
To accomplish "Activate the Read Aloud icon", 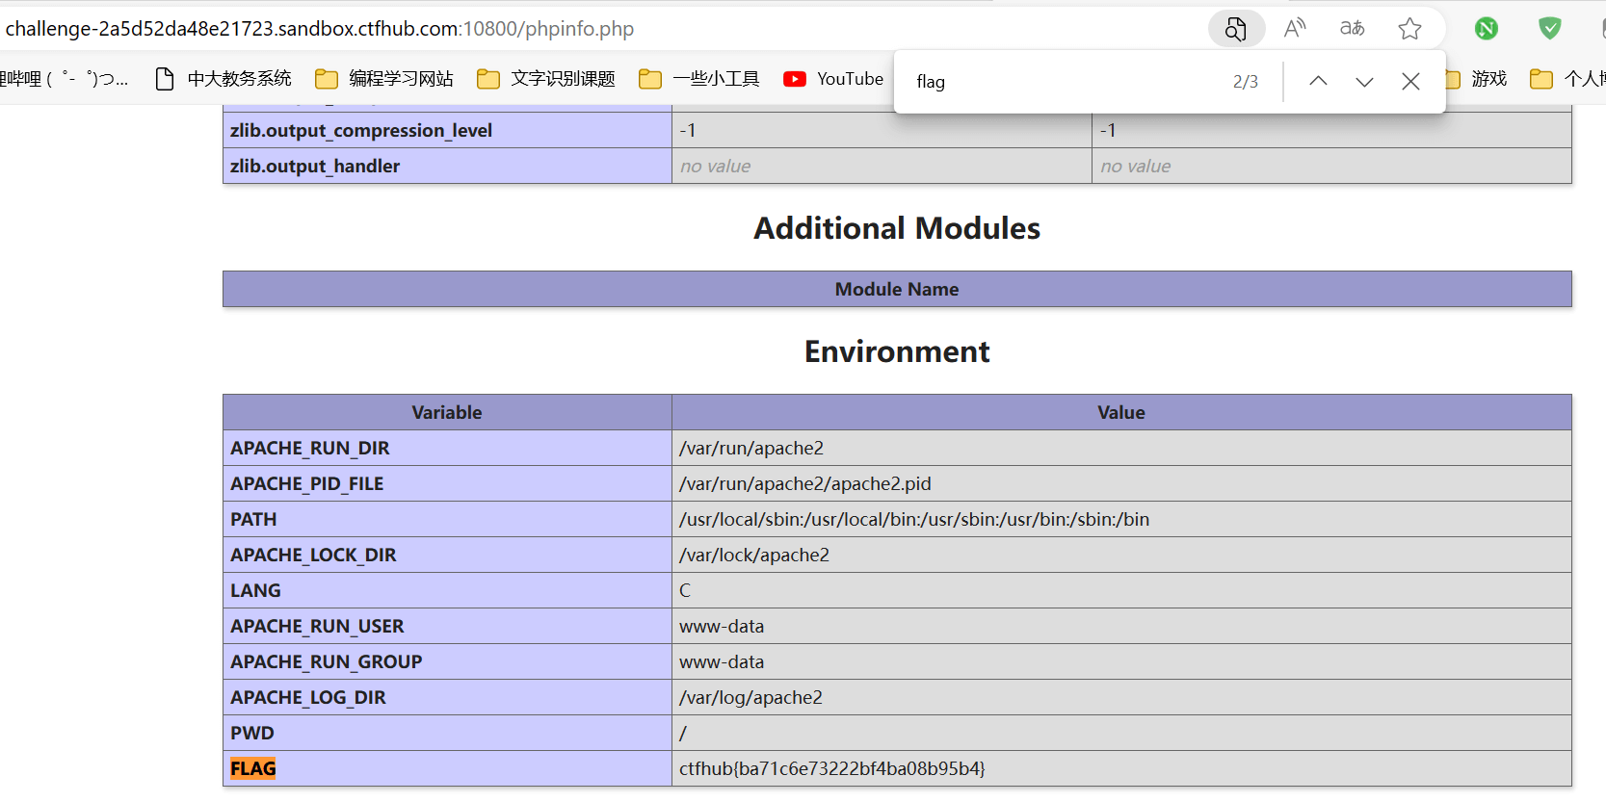I will tap(1295, 29).
